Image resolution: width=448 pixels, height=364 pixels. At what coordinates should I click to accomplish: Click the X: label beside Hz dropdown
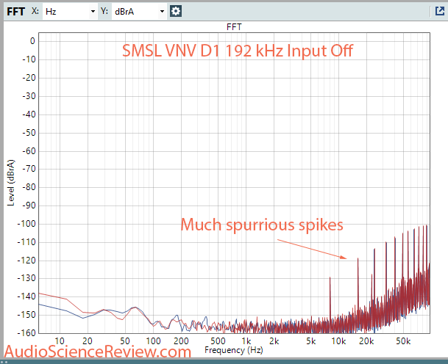[35, 11]
